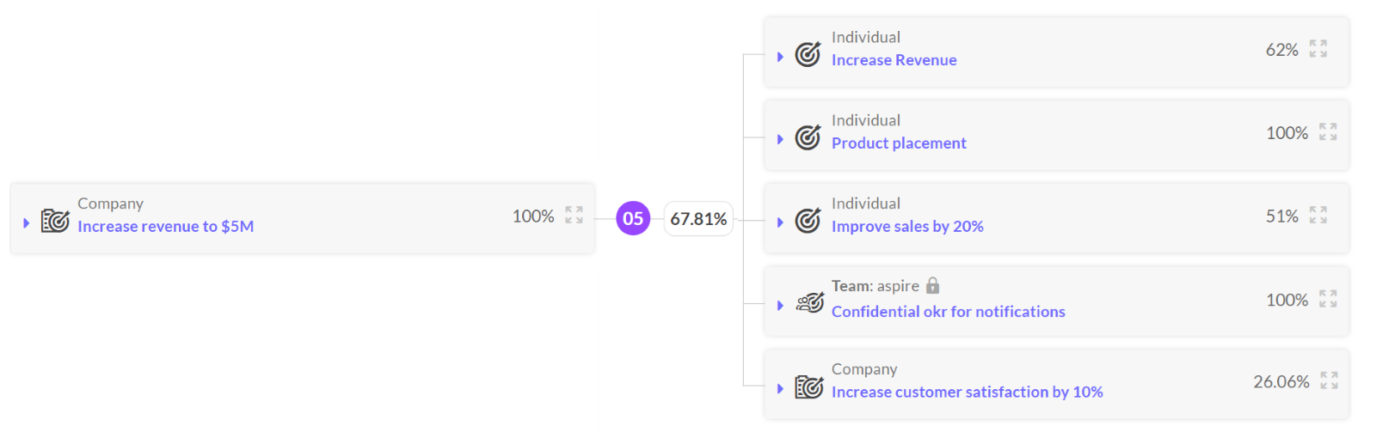Click the company goal icon beside Increase revenue to $5M
The image size is (1376, 432).
click(x=55, y=221)
